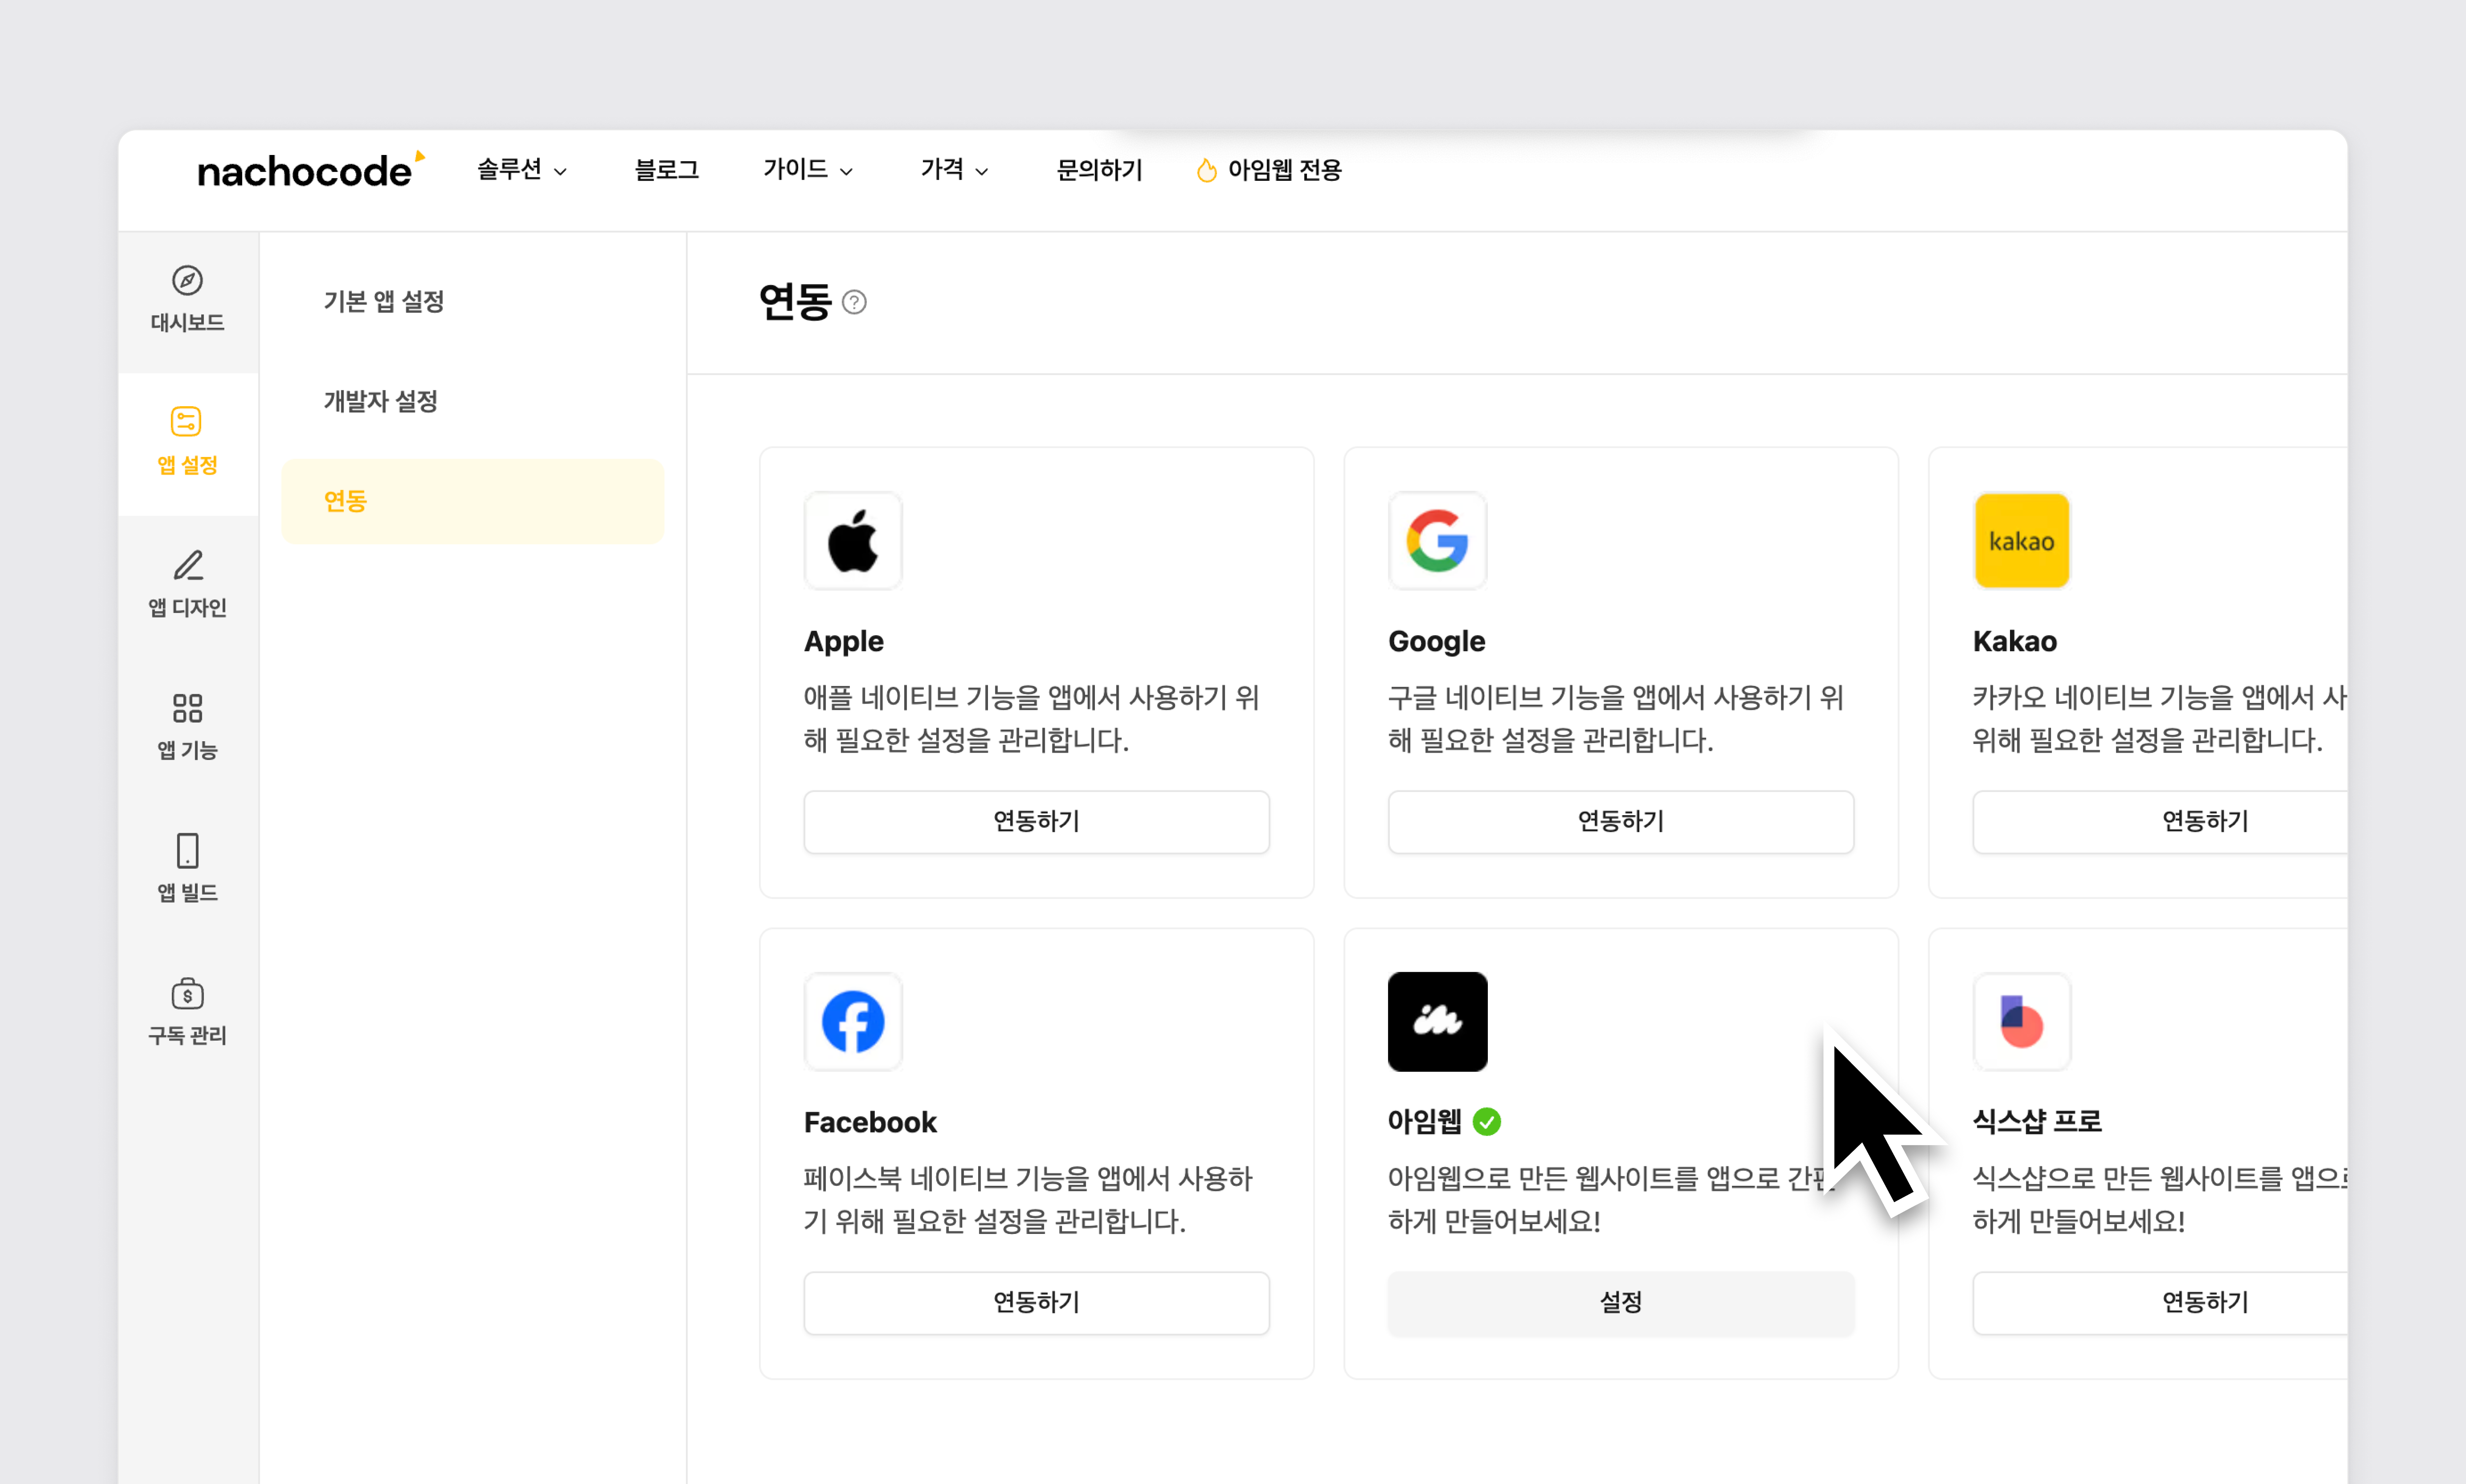Click the help icon beside 연동 title
The height and width of the screenshot is (1484, 2466).
tap(854, 302)
